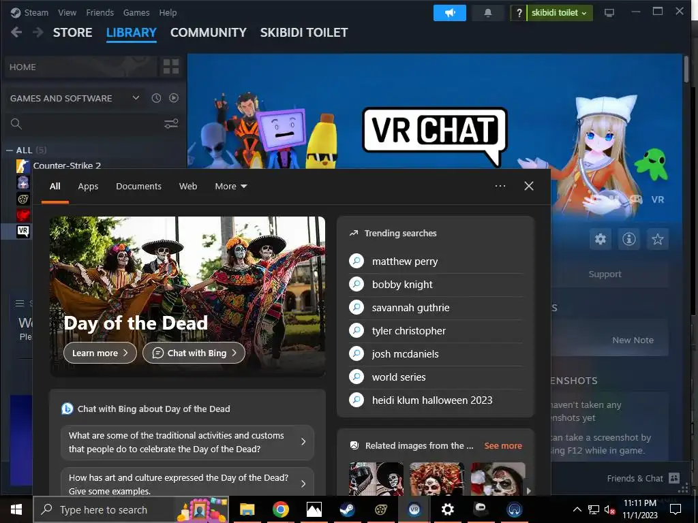
Task: Open Settings gear on the taskbar
Action: [x=447, y=509]
